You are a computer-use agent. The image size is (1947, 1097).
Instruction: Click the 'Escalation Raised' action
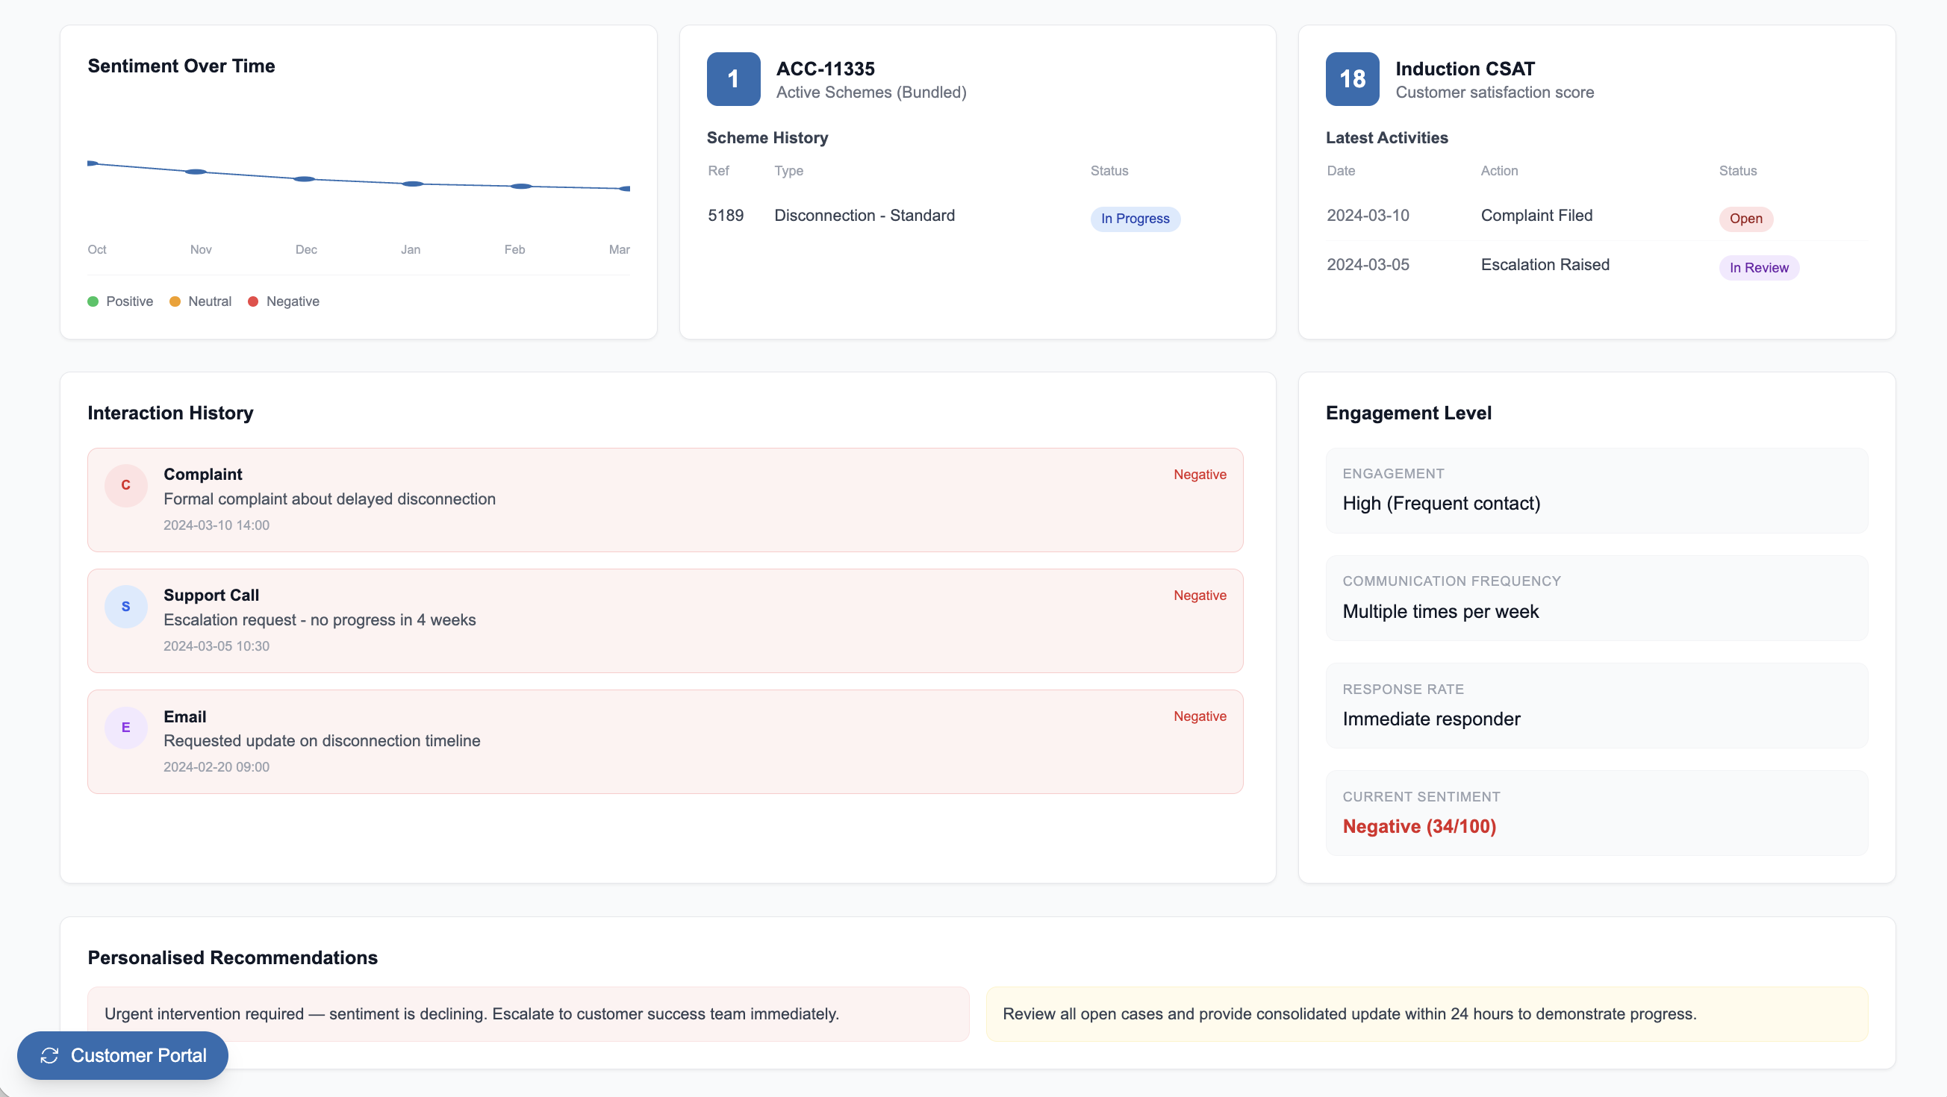click(x=1545, y=264)
